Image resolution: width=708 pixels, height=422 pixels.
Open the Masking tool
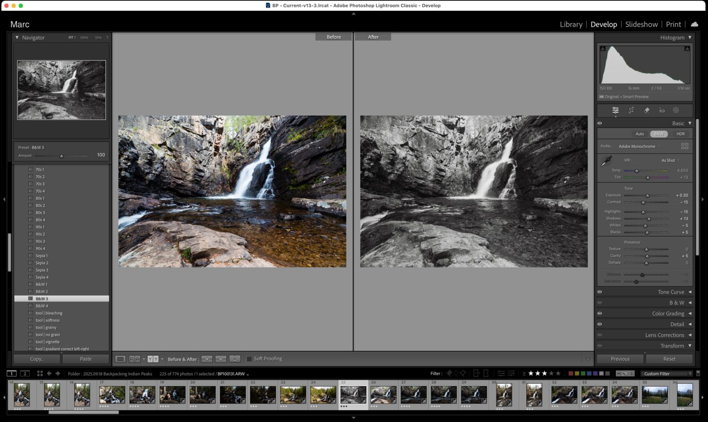pyautogui.click(x=676, y=110)
